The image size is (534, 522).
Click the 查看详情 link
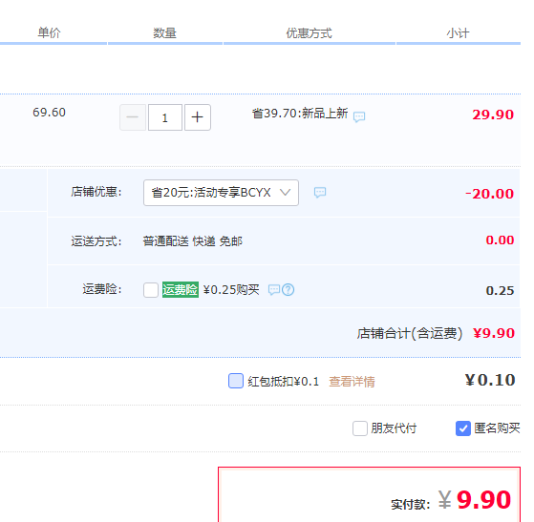click(x=352, y=382)
